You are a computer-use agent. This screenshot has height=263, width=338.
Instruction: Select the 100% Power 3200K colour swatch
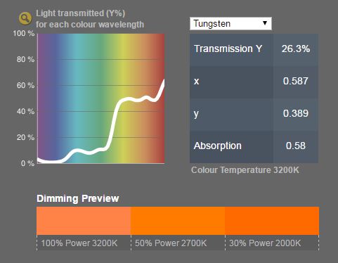tap(84, 221)
